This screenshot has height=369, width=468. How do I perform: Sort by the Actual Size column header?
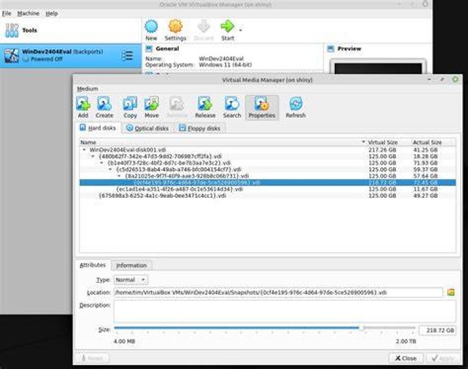click(427, 143)
